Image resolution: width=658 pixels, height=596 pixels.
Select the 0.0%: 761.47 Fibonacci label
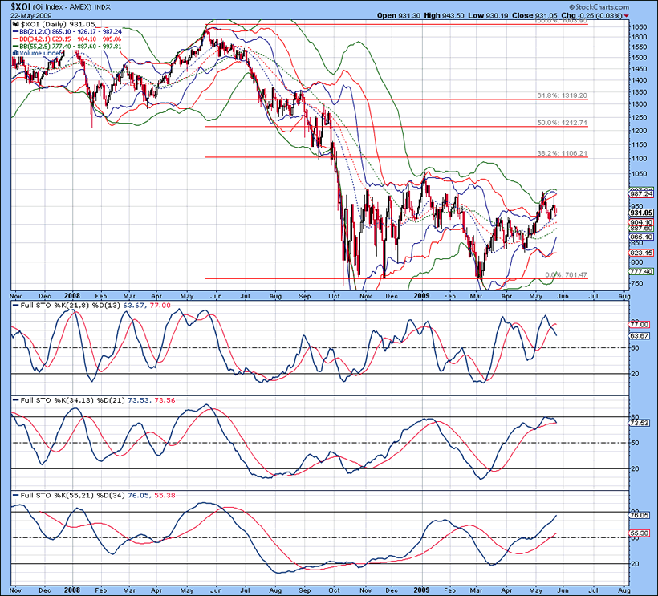pyautogui.click(x=567, y=275)
